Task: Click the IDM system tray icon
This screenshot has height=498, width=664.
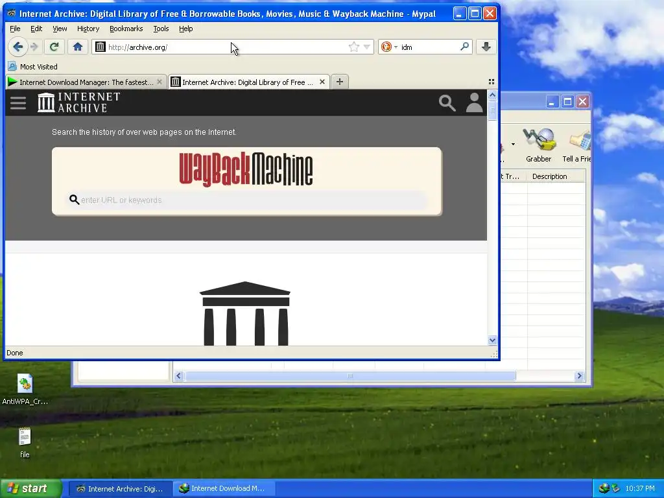Action: (604, 488)
